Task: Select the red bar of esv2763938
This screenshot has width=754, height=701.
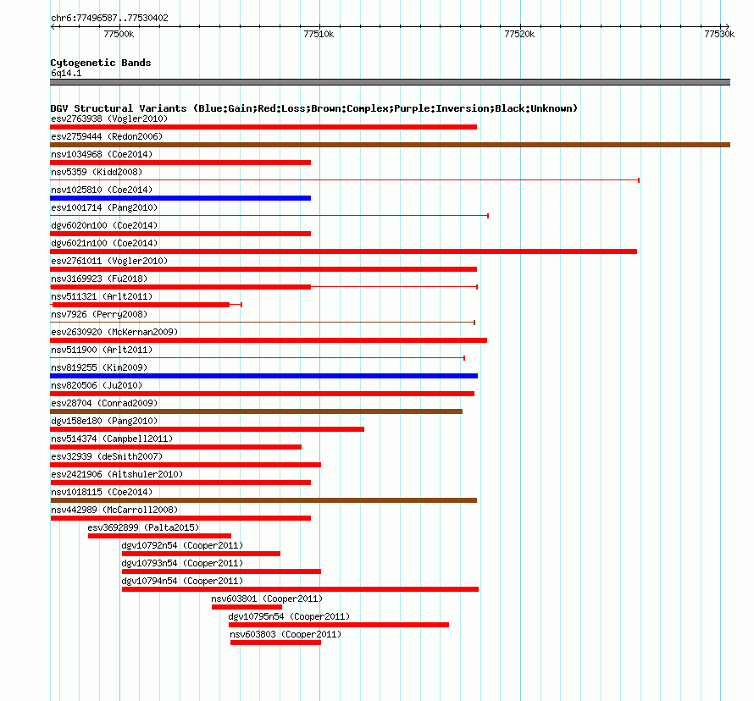Action: pyautogui.click(x=263, y=127)
